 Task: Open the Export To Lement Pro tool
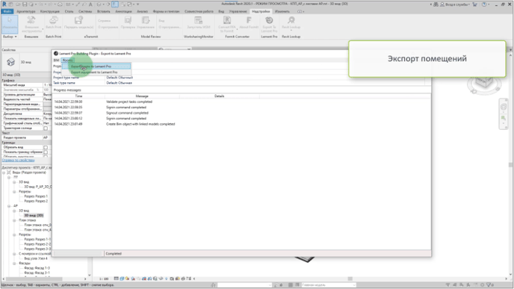point(269,24)
